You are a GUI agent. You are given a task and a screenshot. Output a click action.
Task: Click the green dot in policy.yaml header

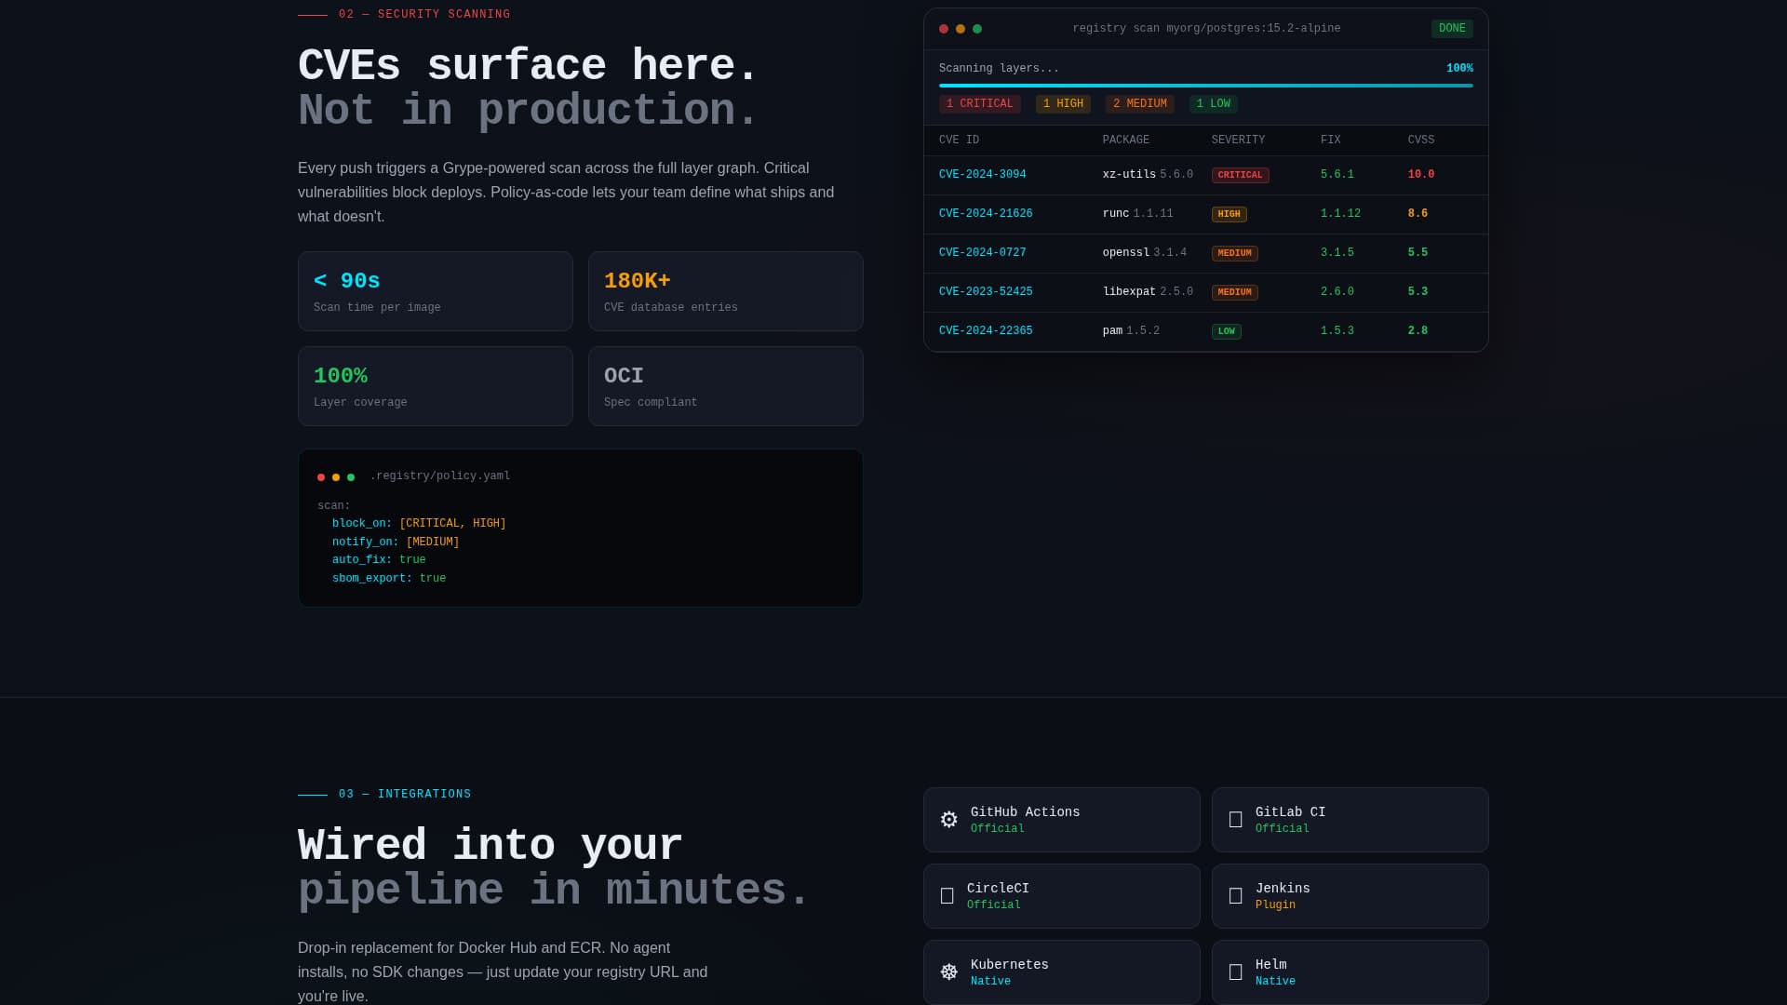(x=351, y=477)
